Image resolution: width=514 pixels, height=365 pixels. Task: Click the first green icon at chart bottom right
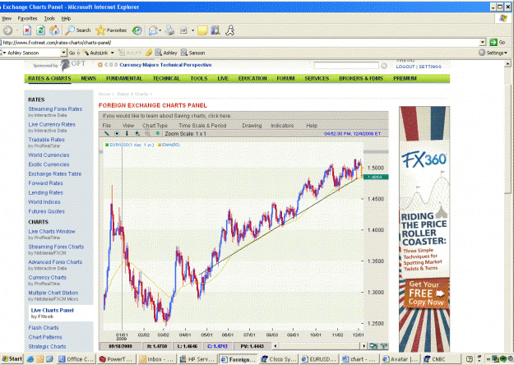coord(373,345)
